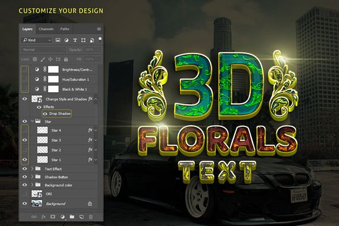The width and height of the screenshot is (339, 226).
Task: Collapse the Star group
Action: pos(32,121)
